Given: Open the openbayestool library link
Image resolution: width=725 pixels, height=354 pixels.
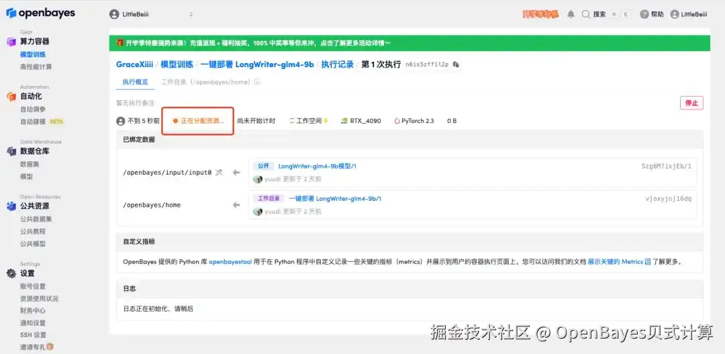Looking at the screenshot, I should [230, 261].
